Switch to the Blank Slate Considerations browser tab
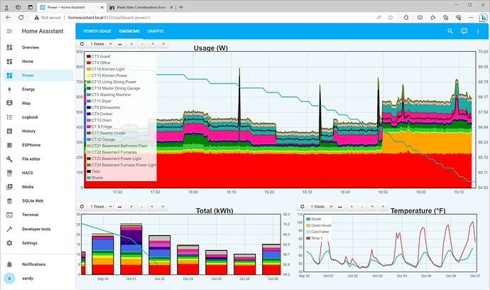 tap(141, 7)
